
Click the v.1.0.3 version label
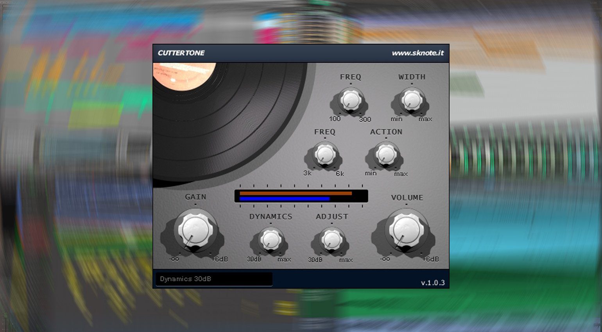point(433,283)
